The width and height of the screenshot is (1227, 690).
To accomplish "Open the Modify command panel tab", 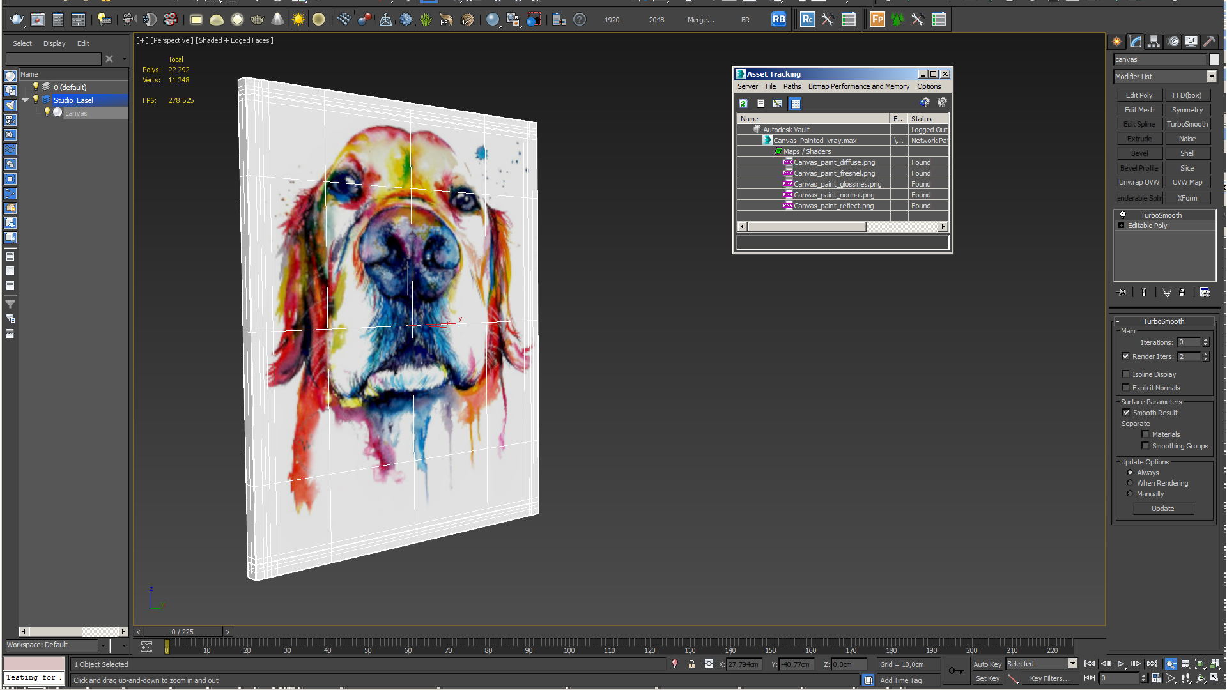I will pos(1136,42).
